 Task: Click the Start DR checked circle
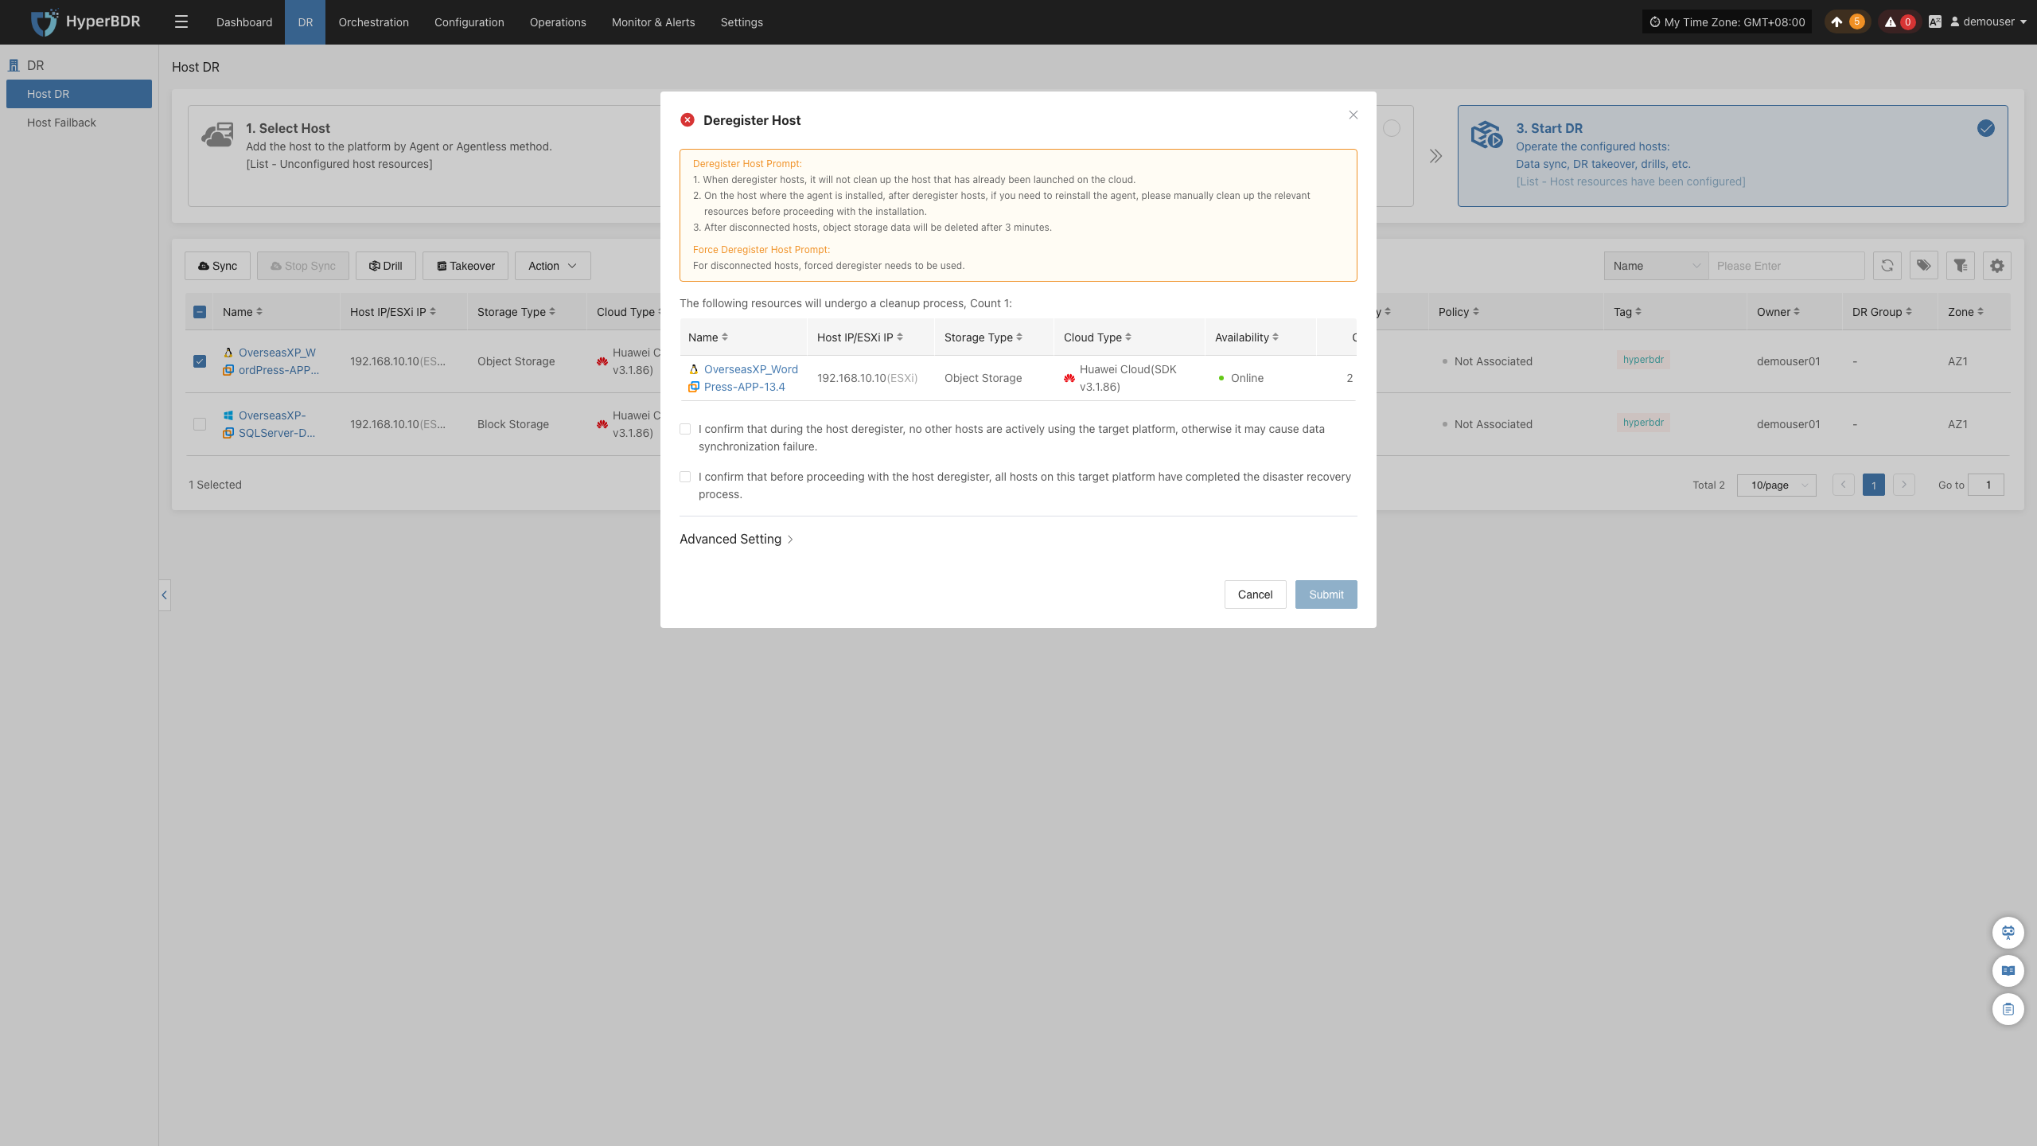(x=1986, y=128)
